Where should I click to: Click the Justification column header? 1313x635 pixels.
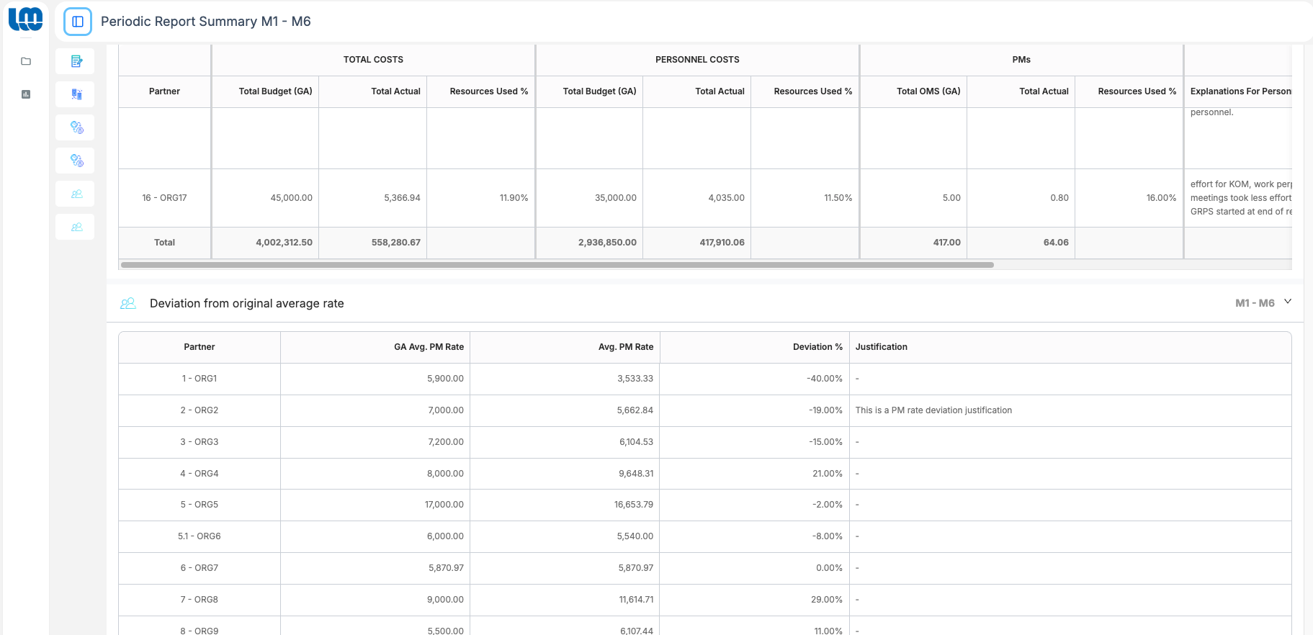1070,347
